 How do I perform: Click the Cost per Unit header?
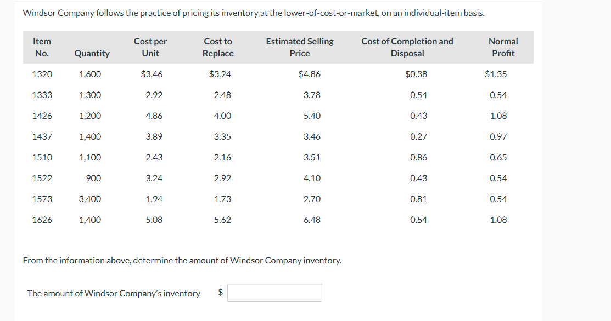(x=150, y=47)
